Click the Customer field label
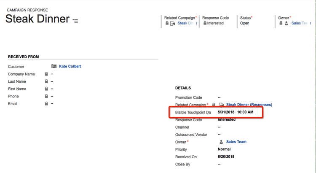The height and width of the screenshot is (173, 316). (16, 67)
